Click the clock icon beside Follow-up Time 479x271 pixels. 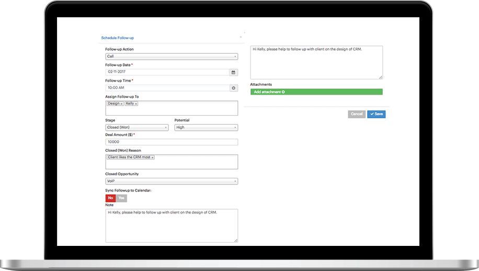click(233, 88)
